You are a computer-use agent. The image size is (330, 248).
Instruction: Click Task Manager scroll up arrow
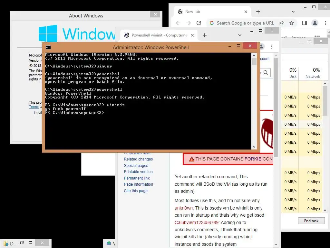[x=325, y=84]
